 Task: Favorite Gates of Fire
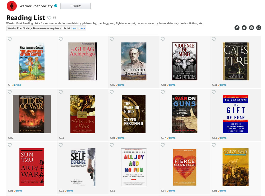pyautogui.click(x=214, y=39)
